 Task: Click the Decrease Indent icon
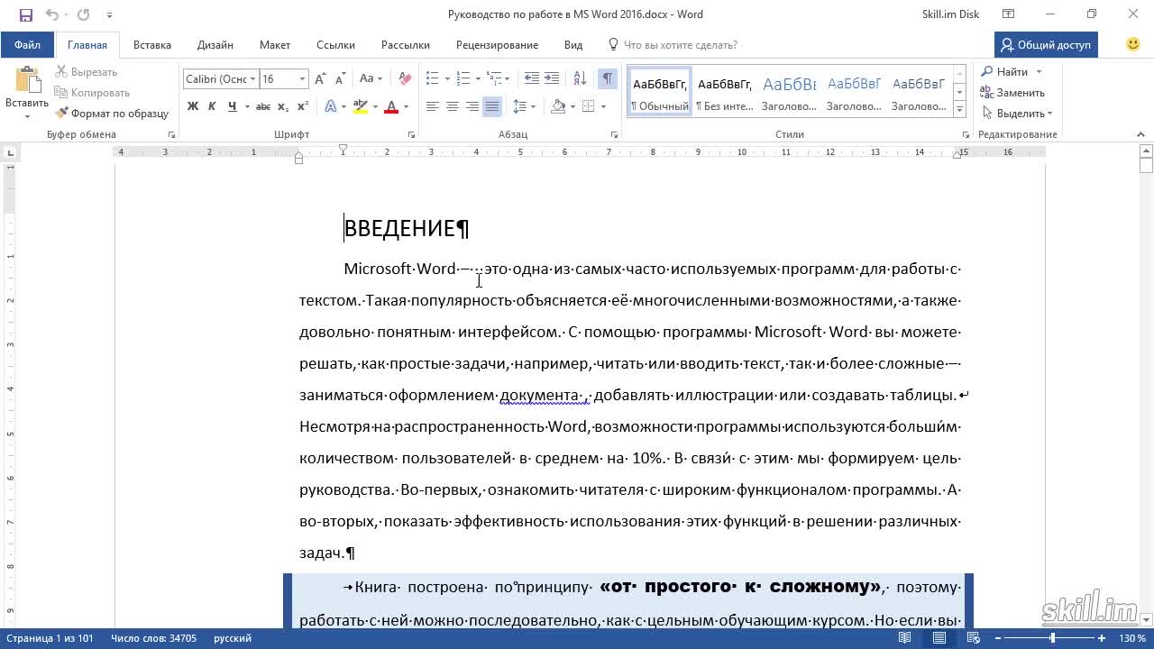(532, 78)
